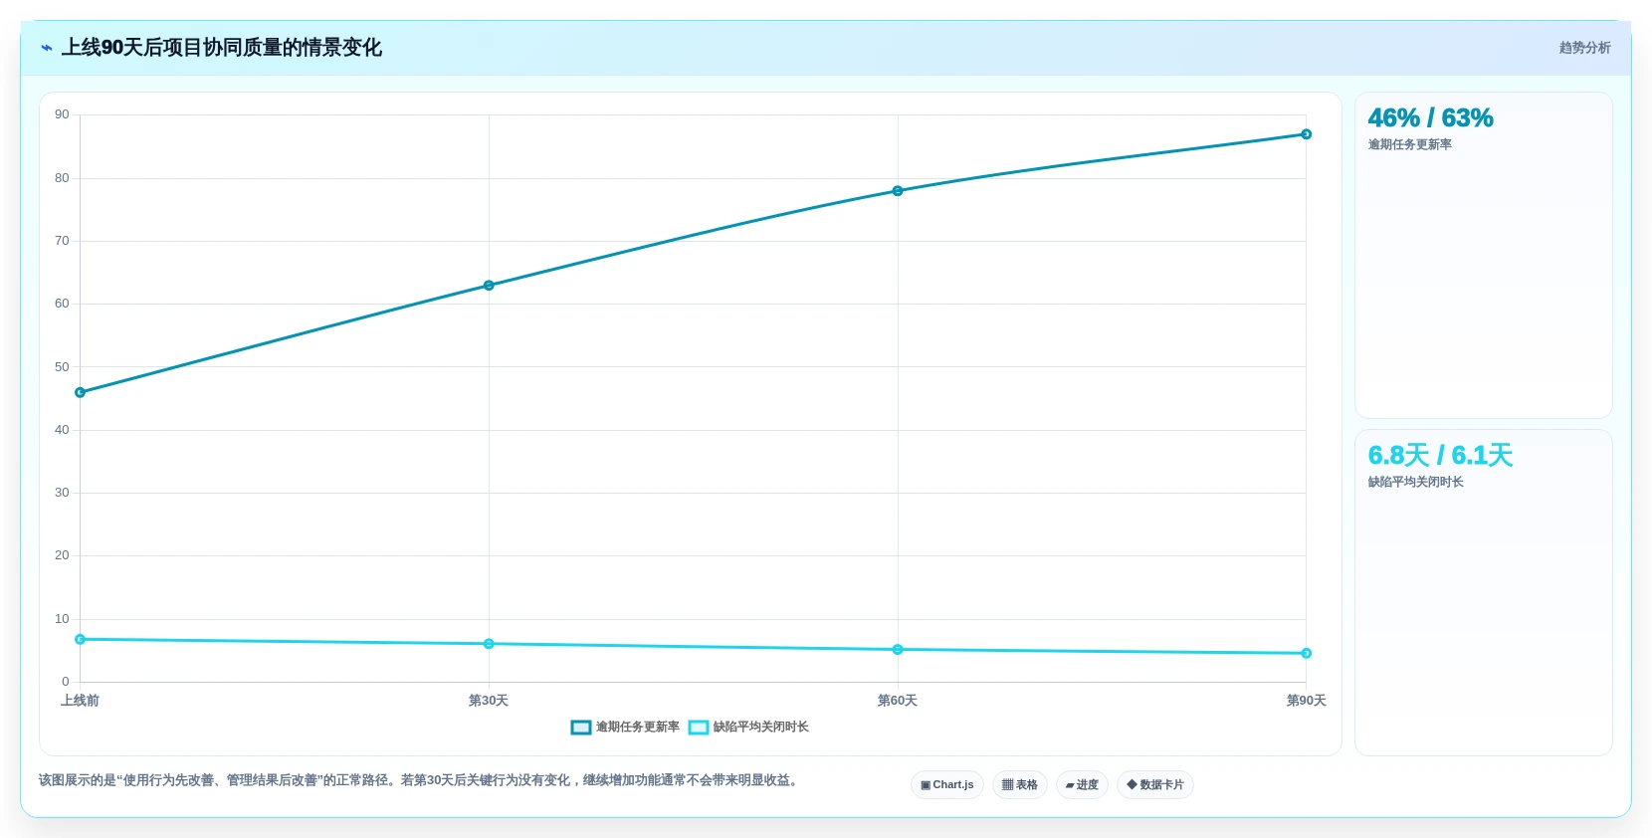1652x838 pixels.
Task: Select the Chart.js tag chip
Action: click(947, 785)
